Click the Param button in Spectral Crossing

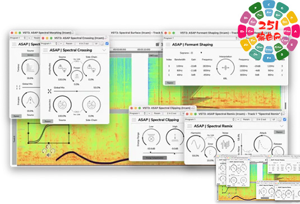point(69,44)
